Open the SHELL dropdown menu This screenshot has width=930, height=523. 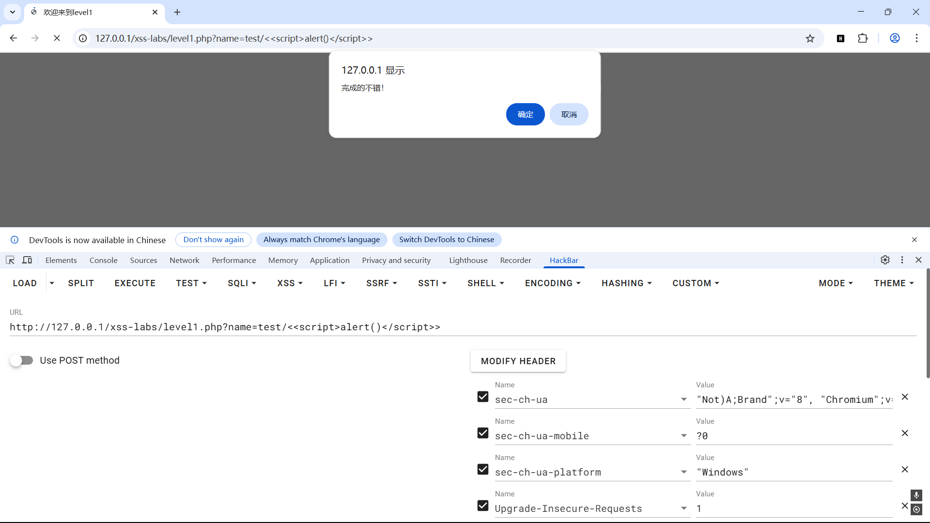486,283
